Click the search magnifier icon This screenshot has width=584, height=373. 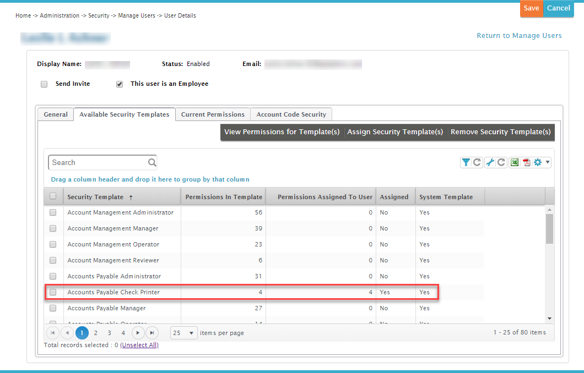click(152, 162)
